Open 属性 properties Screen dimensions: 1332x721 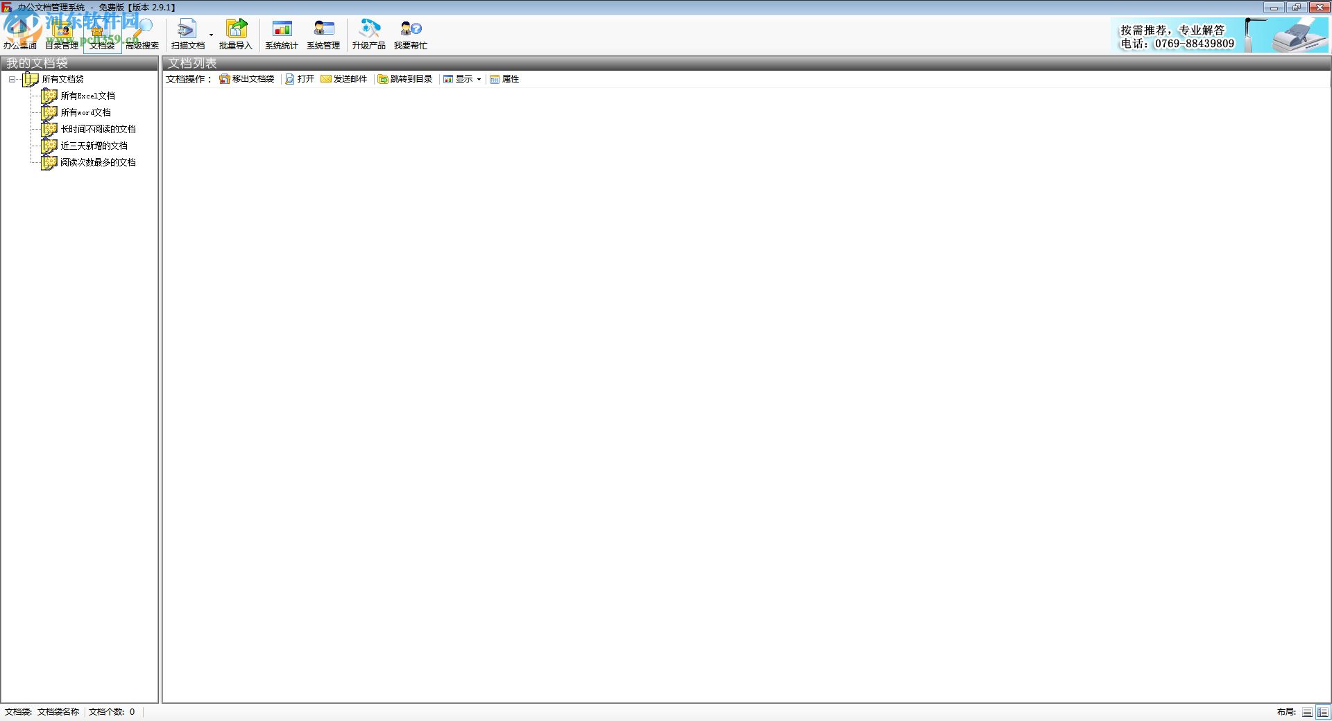[504, 79]
